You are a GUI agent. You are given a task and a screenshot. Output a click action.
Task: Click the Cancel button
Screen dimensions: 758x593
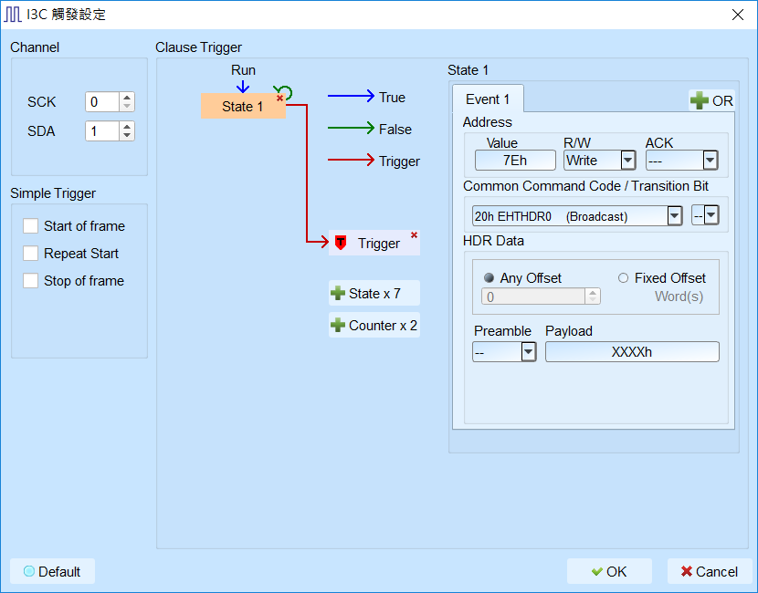coord(710,571)
